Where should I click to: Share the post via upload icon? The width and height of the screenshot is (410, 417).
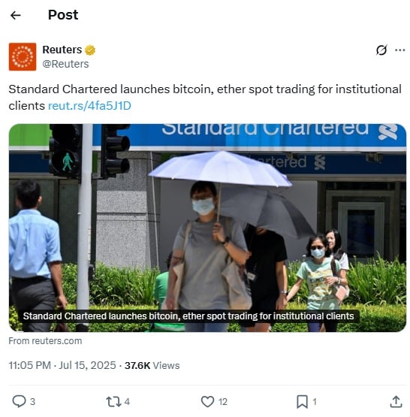click(x=396, y=401)
